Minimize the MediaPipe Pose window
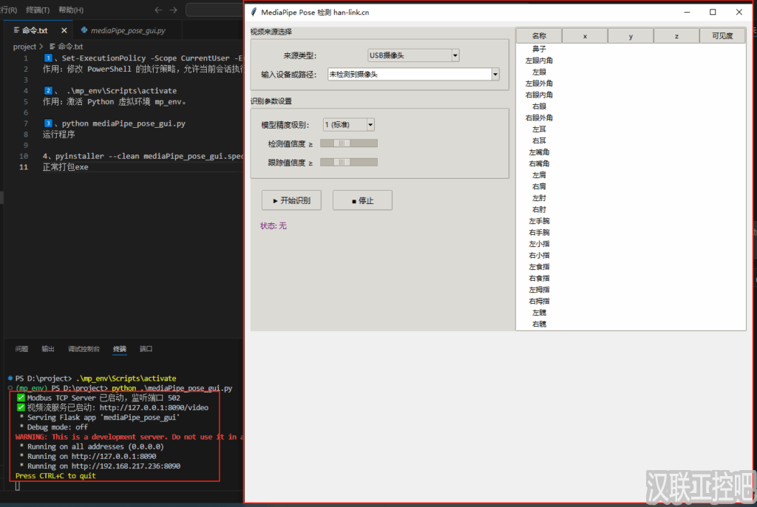Viewport: 757px width, 507px height. pyautogui.click(x=687, y=13)
